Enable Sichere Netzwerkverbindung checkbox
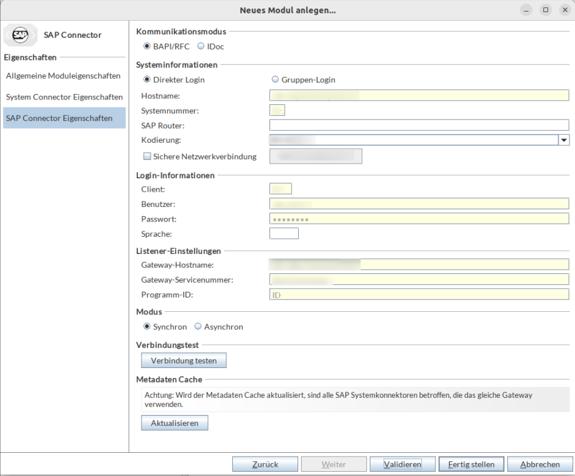This screenshot has height=476, width=575. 146,156
